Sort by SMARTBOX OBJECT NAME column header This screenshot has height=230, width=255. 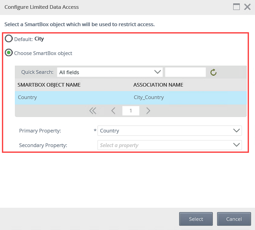coord(49,85)
